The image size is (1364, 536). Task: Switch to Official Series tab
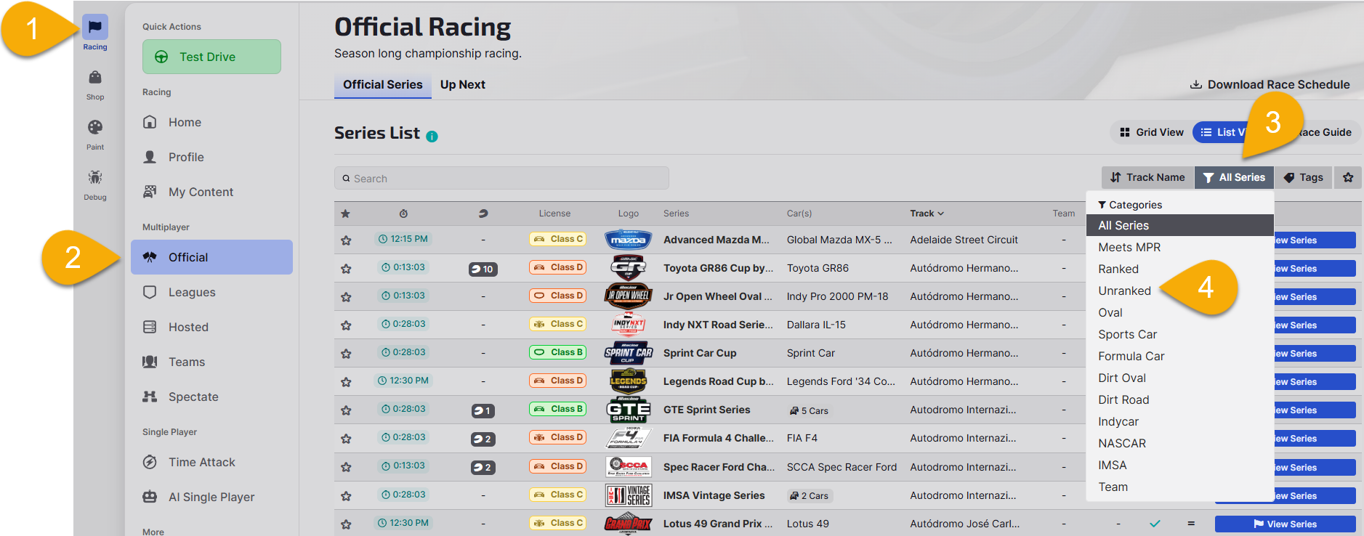coord(382,85)
